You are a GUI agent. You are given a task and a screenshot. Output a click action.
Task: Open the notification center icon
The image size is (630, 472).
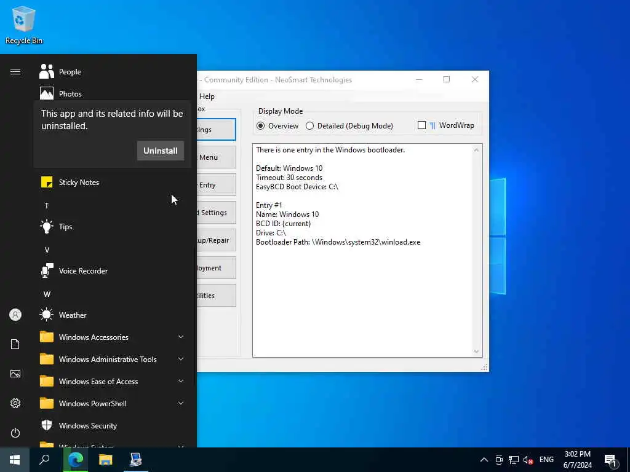(x=611, y=460)
